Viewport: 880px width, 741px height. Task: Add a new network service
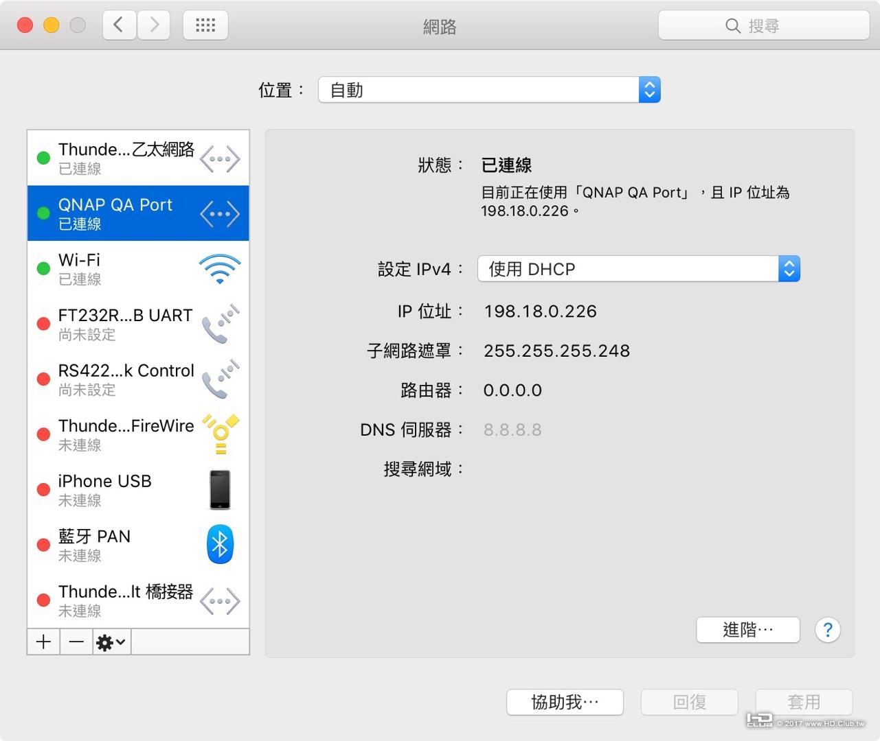click(x=43, y=642)
